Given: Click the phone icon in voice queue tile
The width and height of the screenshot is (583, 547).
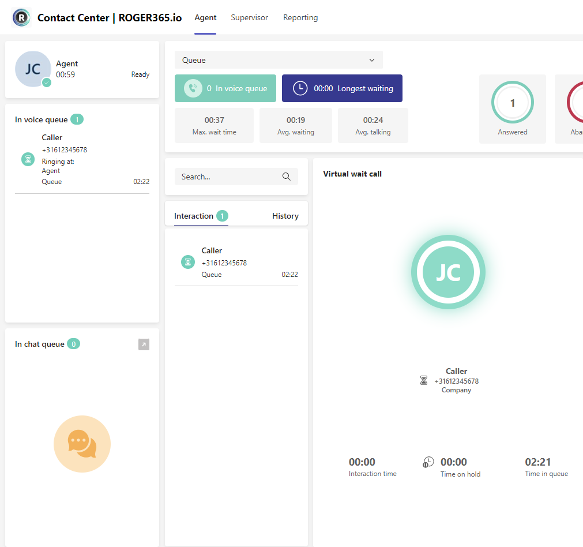Looking at the screenshot, I should coord(193,88).
